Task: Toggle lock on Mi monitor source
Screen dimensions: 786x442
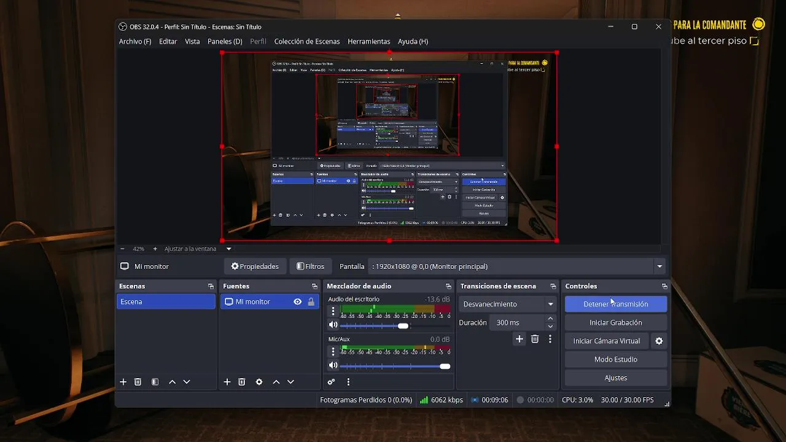Action: (x=311, y=301)
